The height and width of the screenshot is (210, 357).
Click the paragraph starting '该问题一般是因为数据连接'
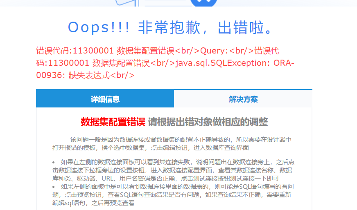coord(172,144)
